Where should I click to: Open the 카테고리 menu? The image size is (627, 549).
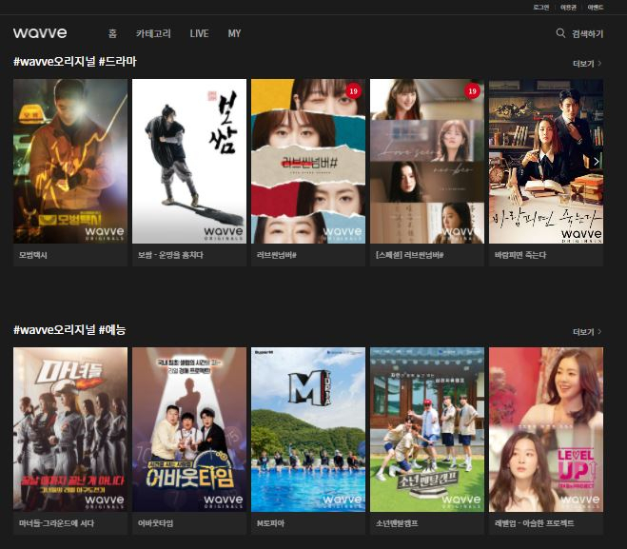(x=153, y=33)
